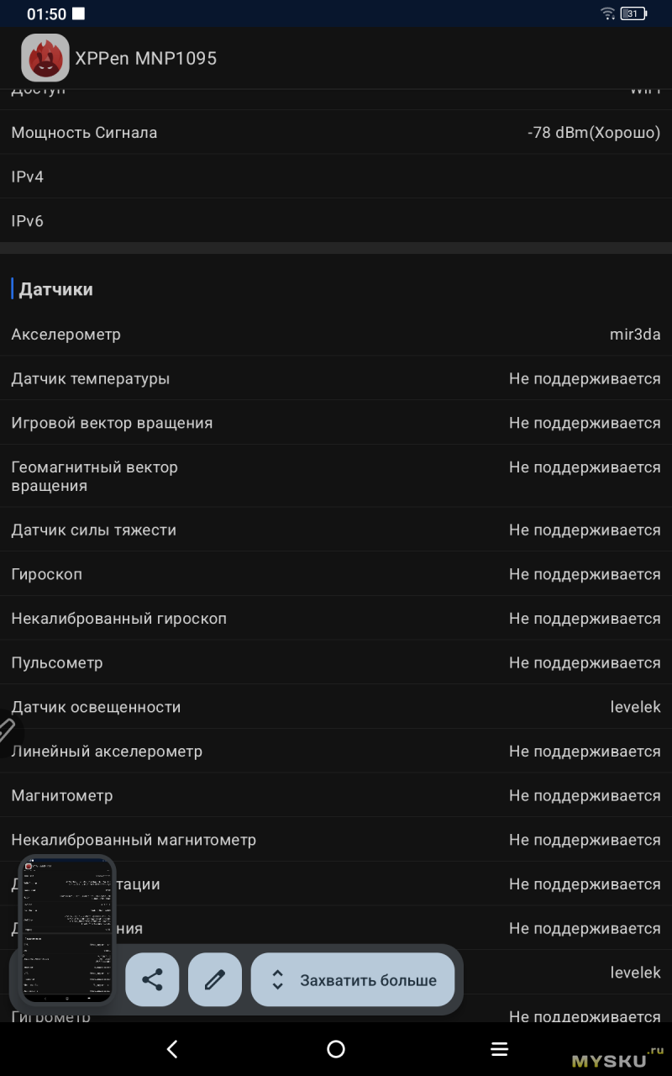Screen dimensions: 672x1076
Task: Tap the 'Мощность Сигнала' row
Action: pos(336,133)
